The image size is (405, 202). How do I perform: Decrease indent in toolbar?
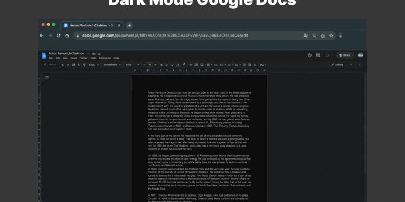coord(244,65)
